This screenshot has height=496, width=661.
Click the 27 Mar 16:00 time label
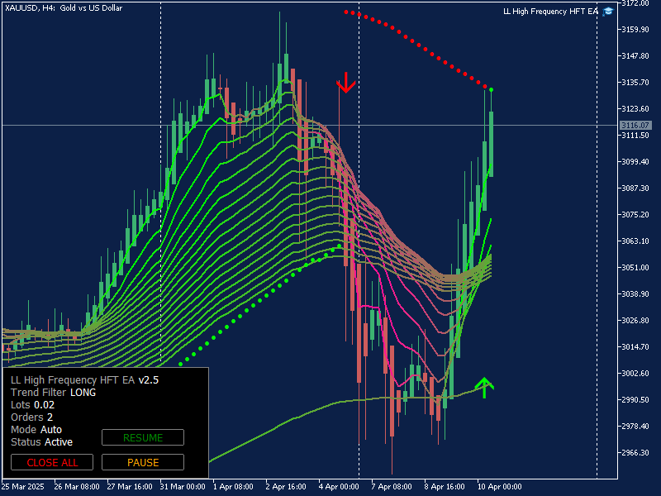pos(130,487)
